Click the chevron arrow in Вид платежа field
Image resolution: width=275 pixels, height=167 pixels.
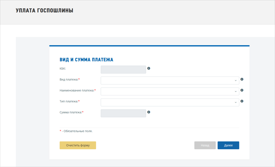point(236,81)
